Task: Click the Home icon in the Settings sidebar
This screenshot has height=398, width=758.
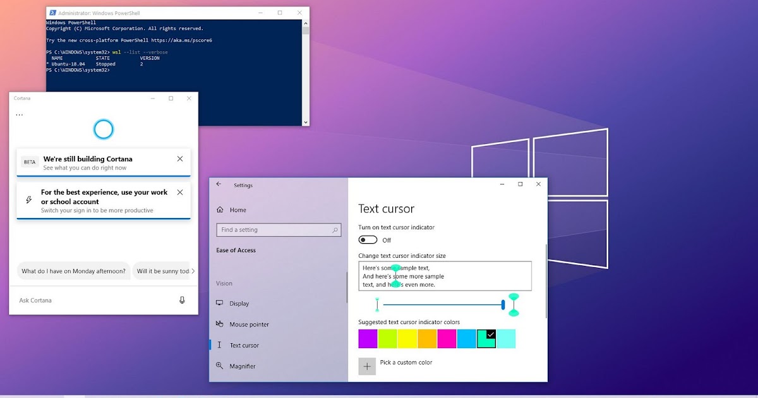Action: pyautogui.click(x=219, y=210)
